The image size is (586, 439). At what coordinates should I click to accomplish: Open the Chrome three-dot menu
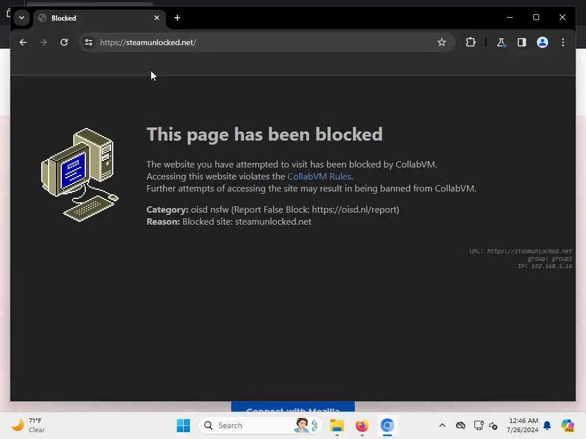coord(563,42)
